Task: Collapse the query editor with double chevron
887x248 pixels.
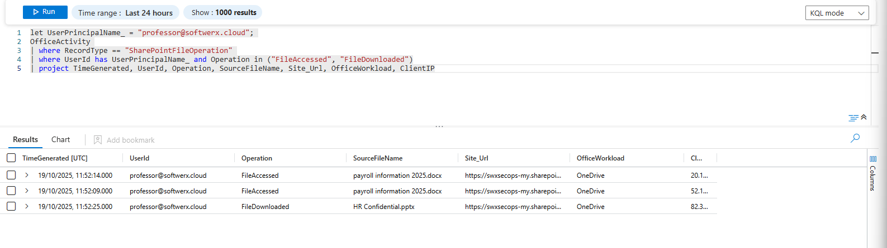Action: point(864,117)
